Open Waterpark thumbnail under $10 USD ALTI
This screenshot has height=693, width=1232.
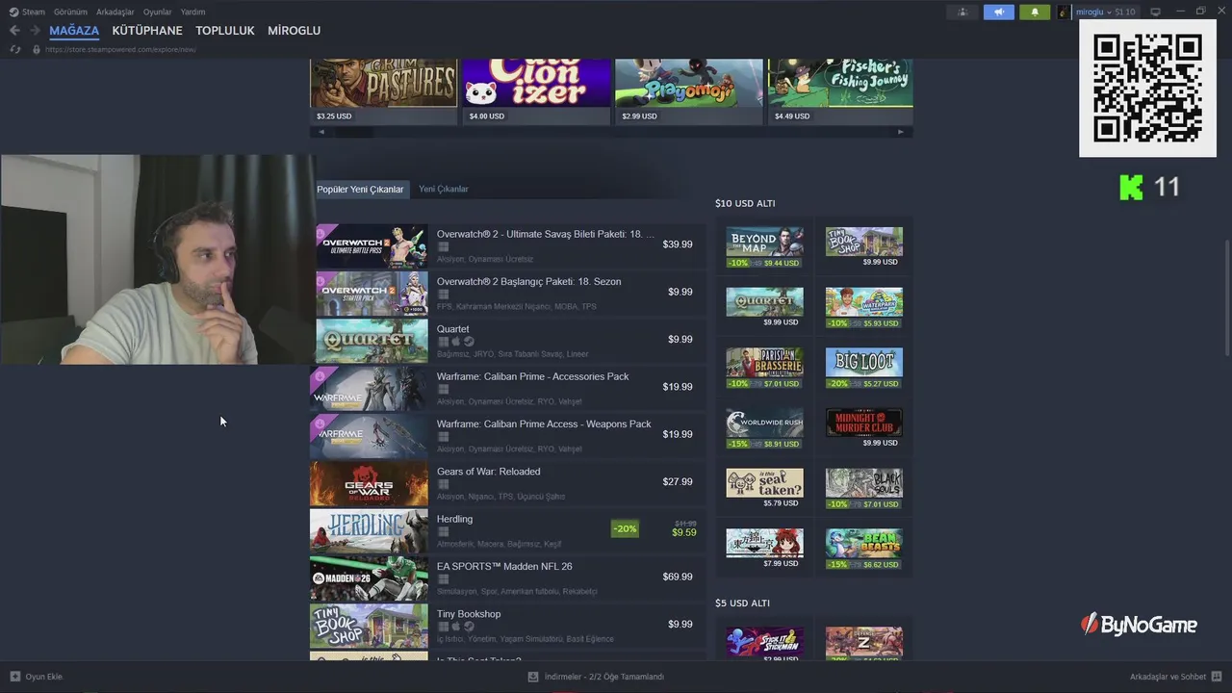coord(863,301)
